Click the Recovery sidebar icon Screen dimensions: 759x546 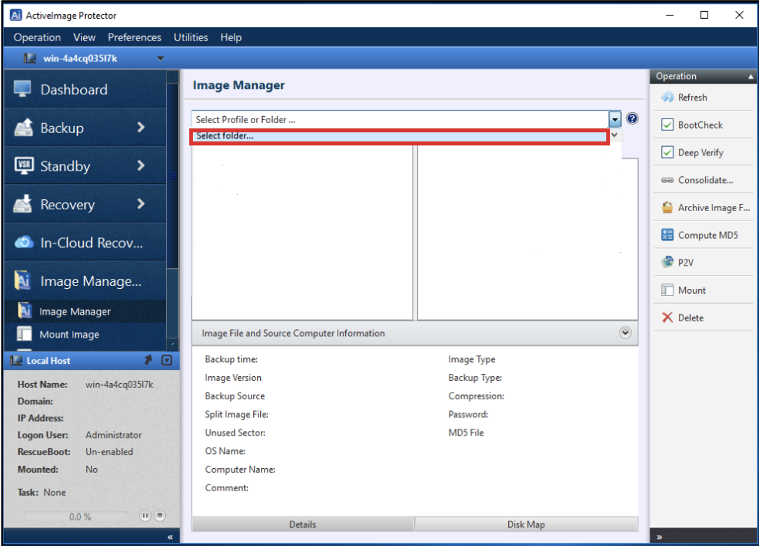pos(23,205)
